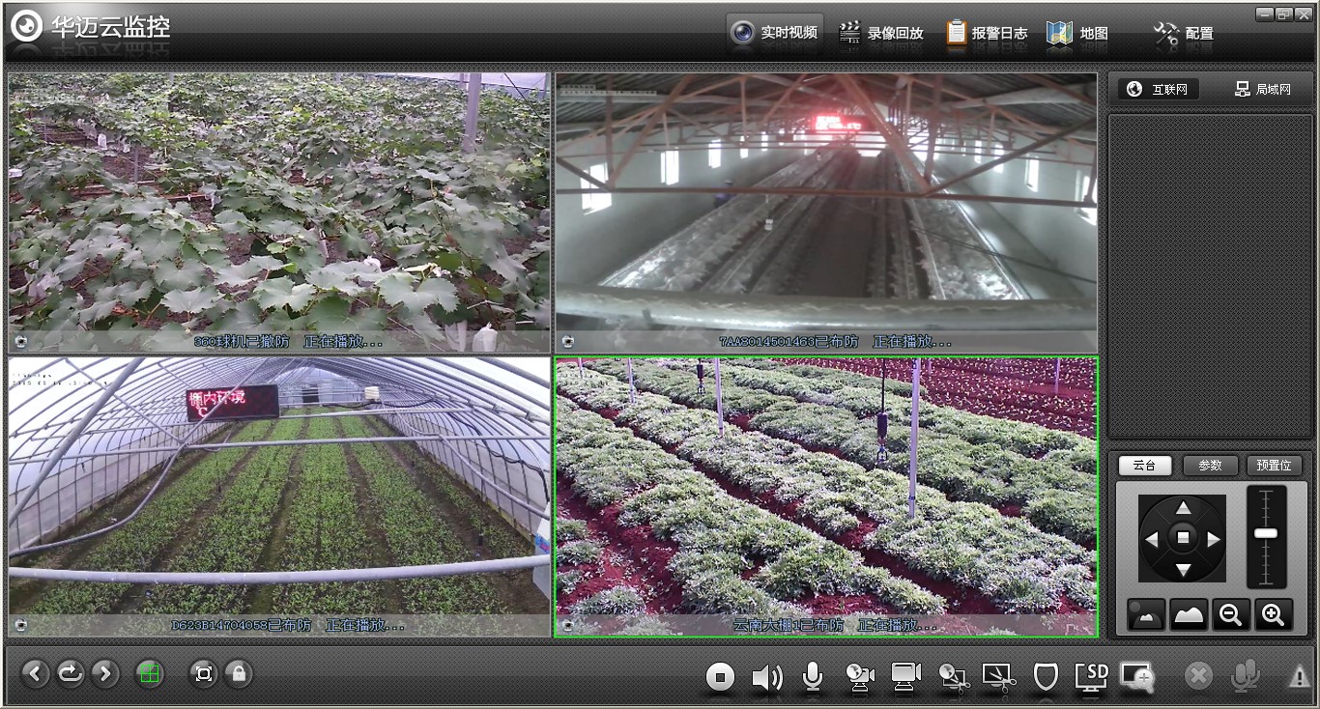The image size is (1320, 709).
Task: Click the fullscreen icon in bottom toolbar
Action: [203, 673]
